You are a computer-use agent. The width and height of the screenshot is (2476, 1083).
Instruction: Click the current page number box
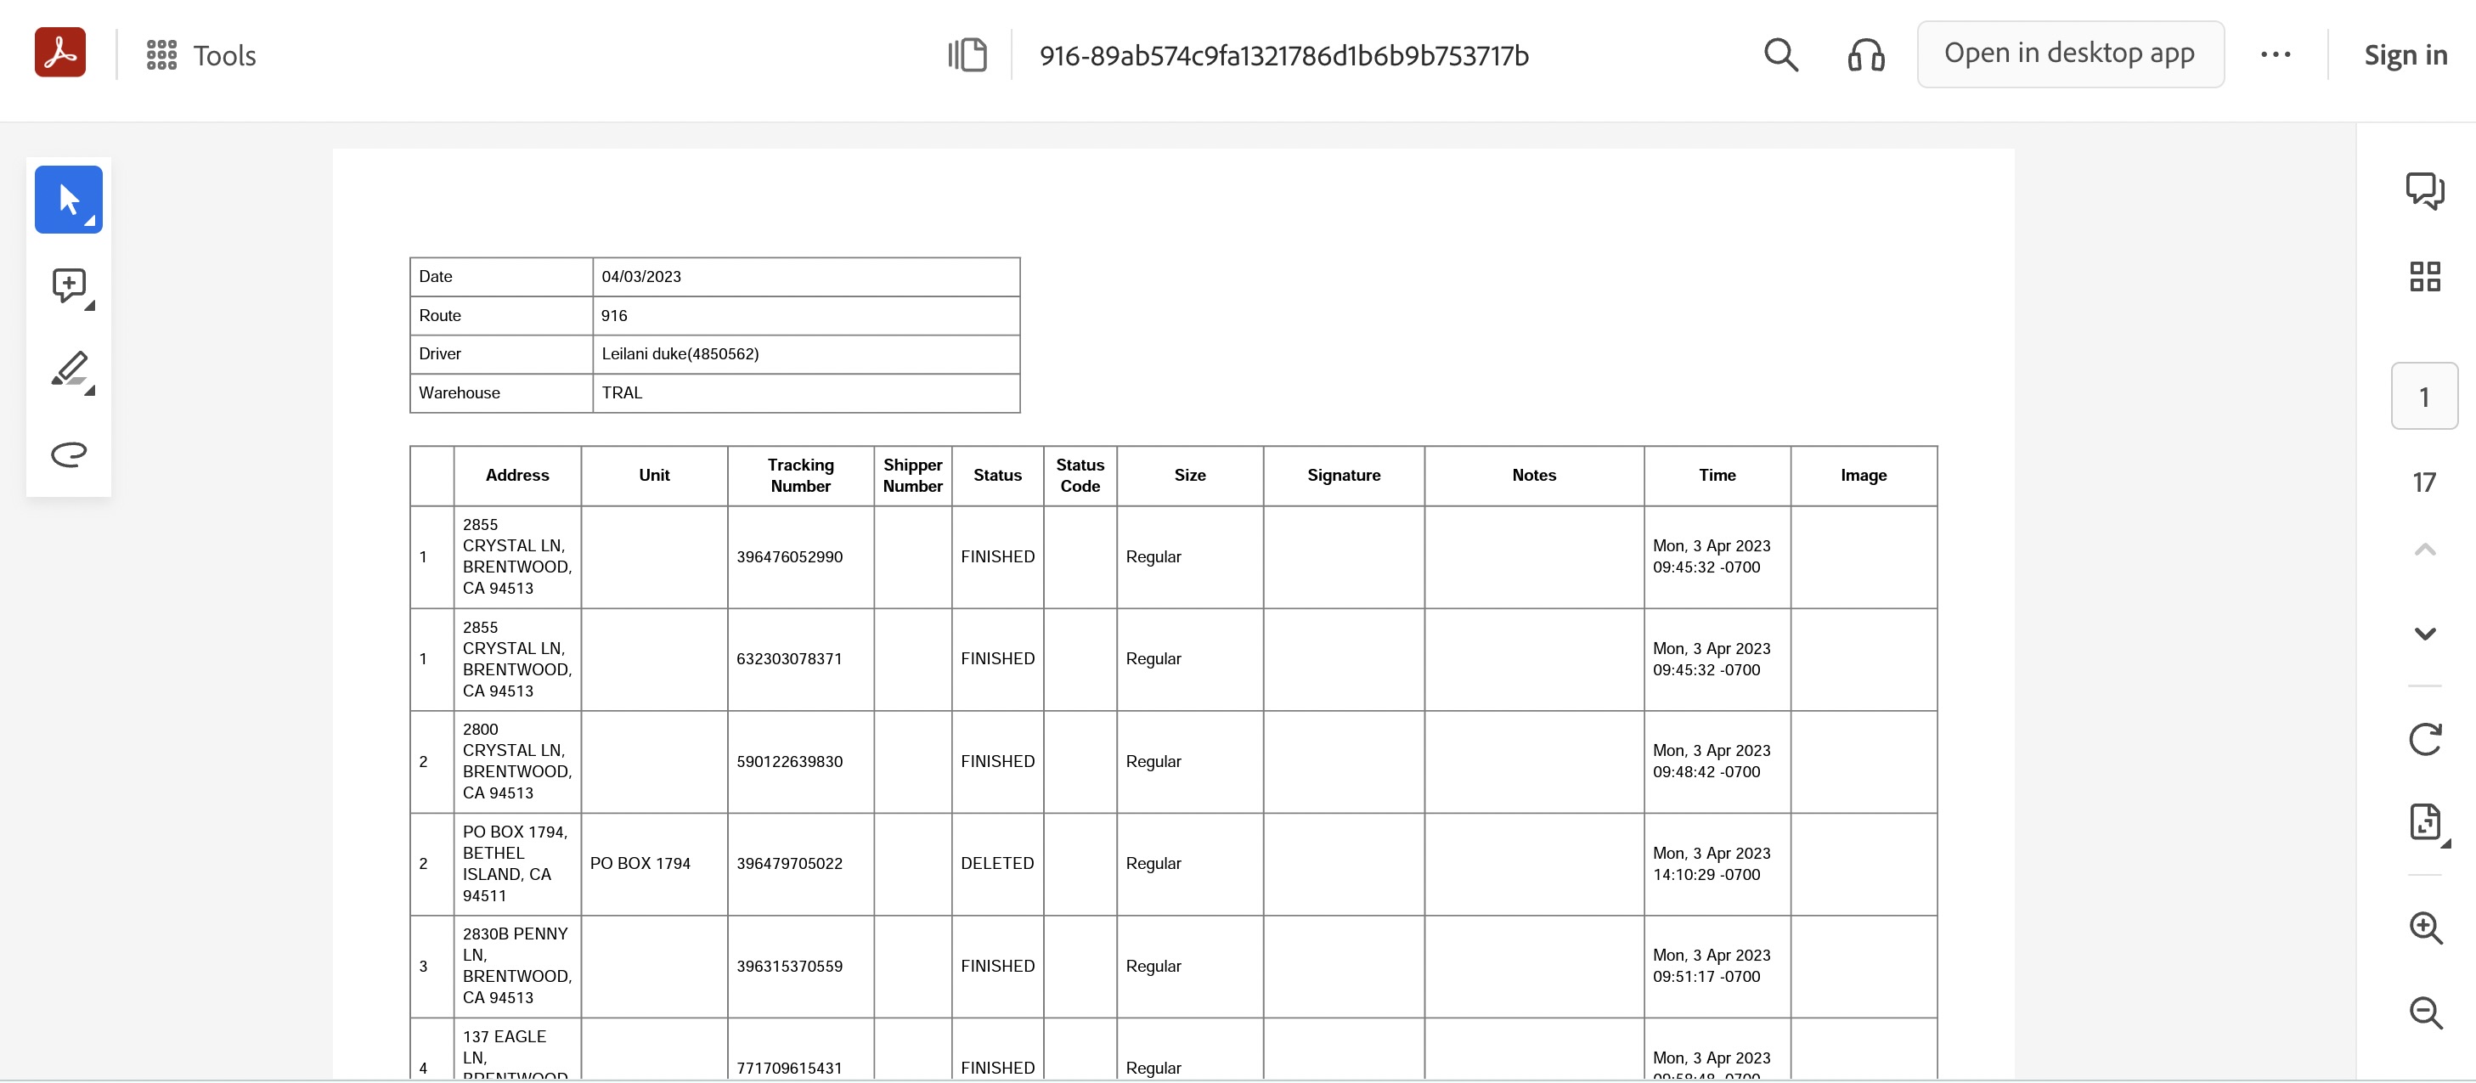2423,396
